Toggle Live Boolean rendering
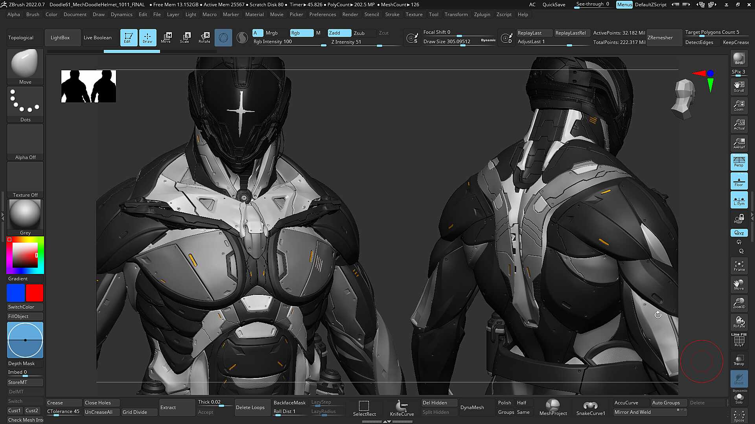 pos(98,38)
